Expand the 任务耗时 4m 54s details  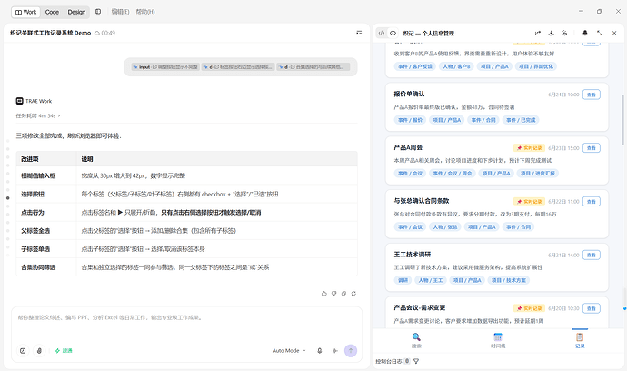coord(38,115)
